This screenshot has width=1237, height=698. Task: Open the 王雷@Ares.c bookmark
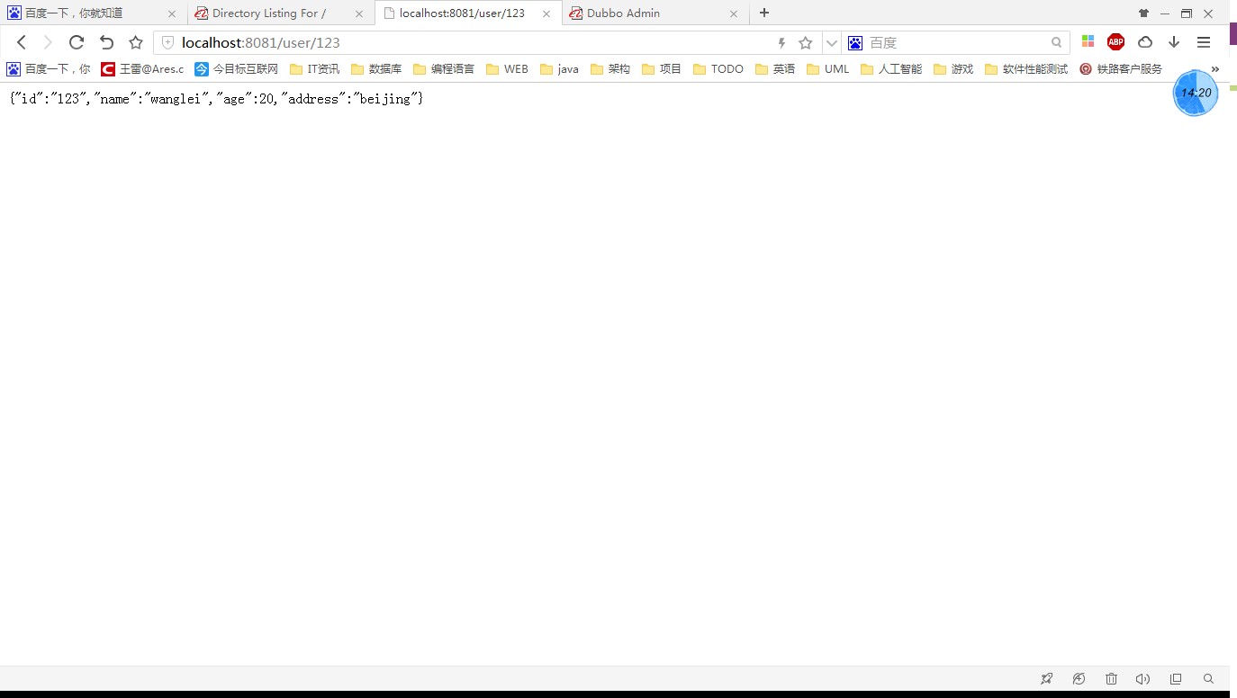click(142, 69)
